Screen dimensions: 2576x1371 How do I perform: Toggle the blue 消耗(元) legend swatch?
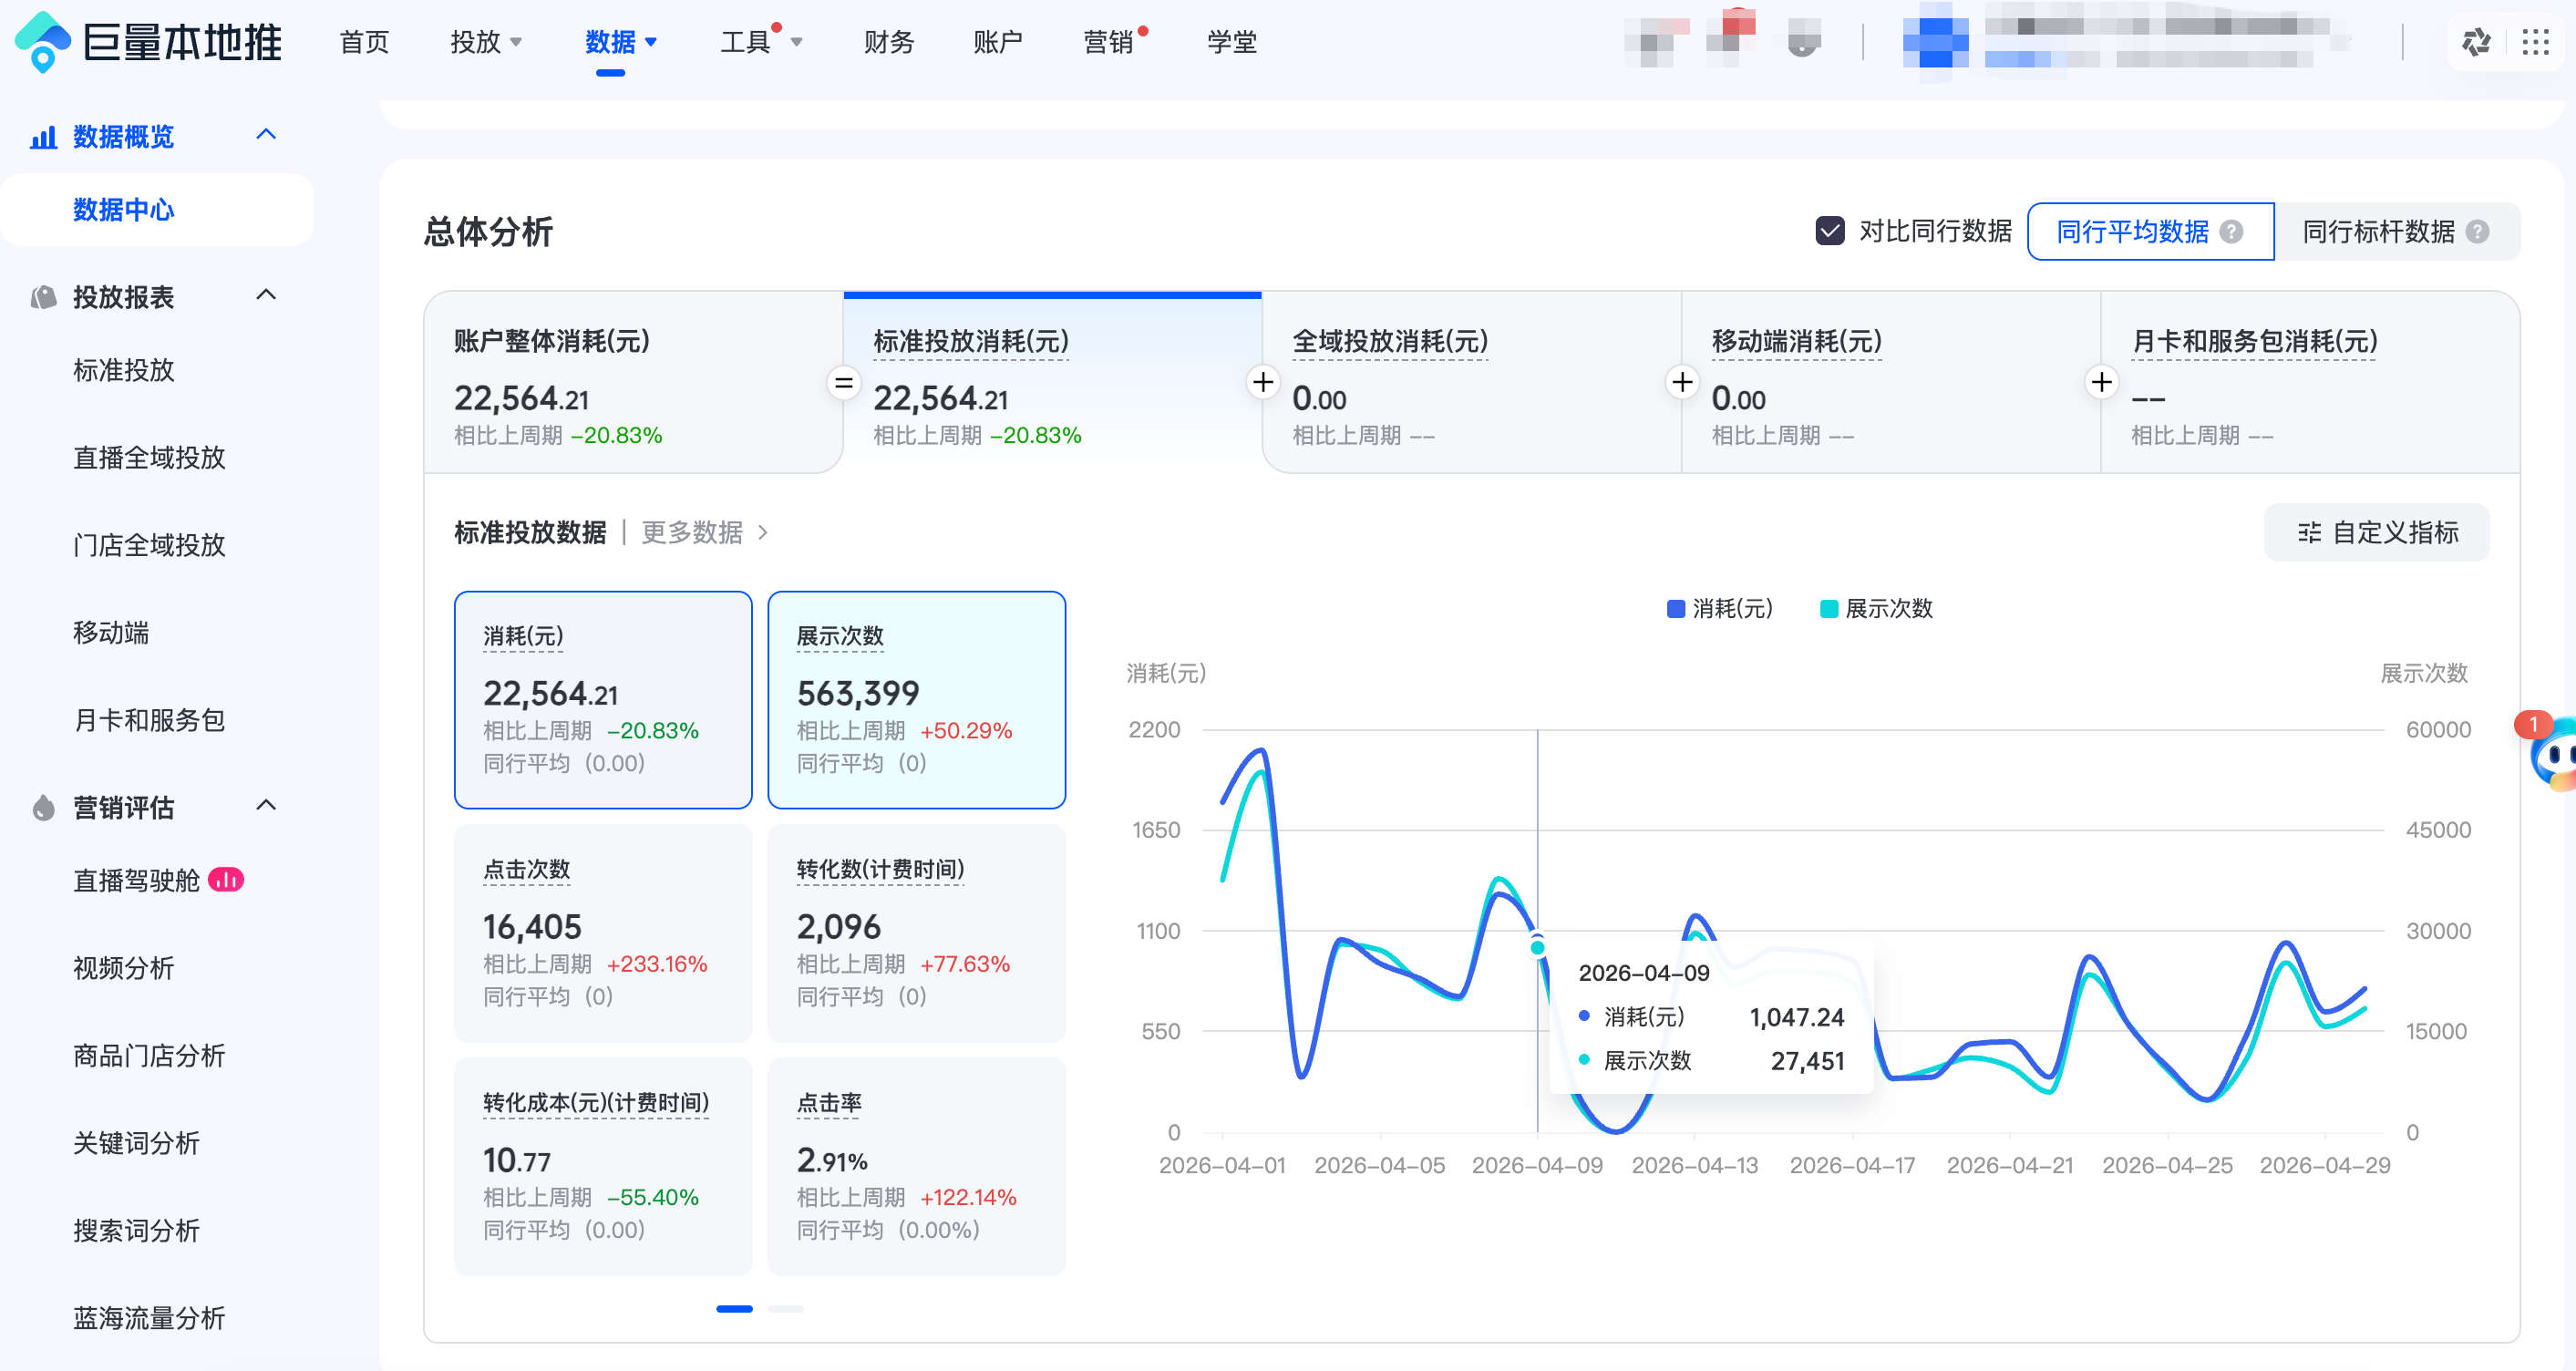[x=1676, y=609]
